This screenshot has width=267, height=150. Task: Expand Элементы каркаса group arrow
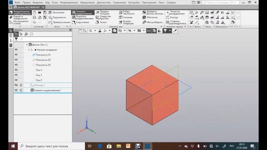tap(185, 27)
